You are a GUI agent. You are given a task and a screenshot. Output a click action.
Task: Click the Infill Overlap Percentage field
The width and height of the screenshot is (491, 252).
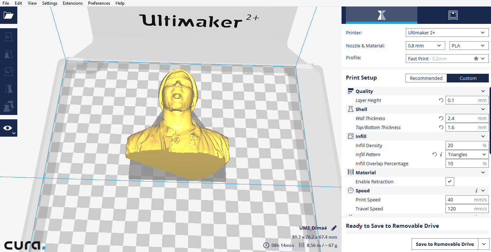[467, 163]
